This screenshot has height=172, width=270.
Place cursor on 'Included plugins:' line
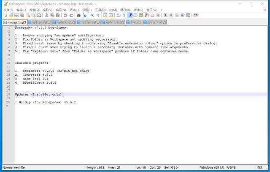click(x=32, y=63)
